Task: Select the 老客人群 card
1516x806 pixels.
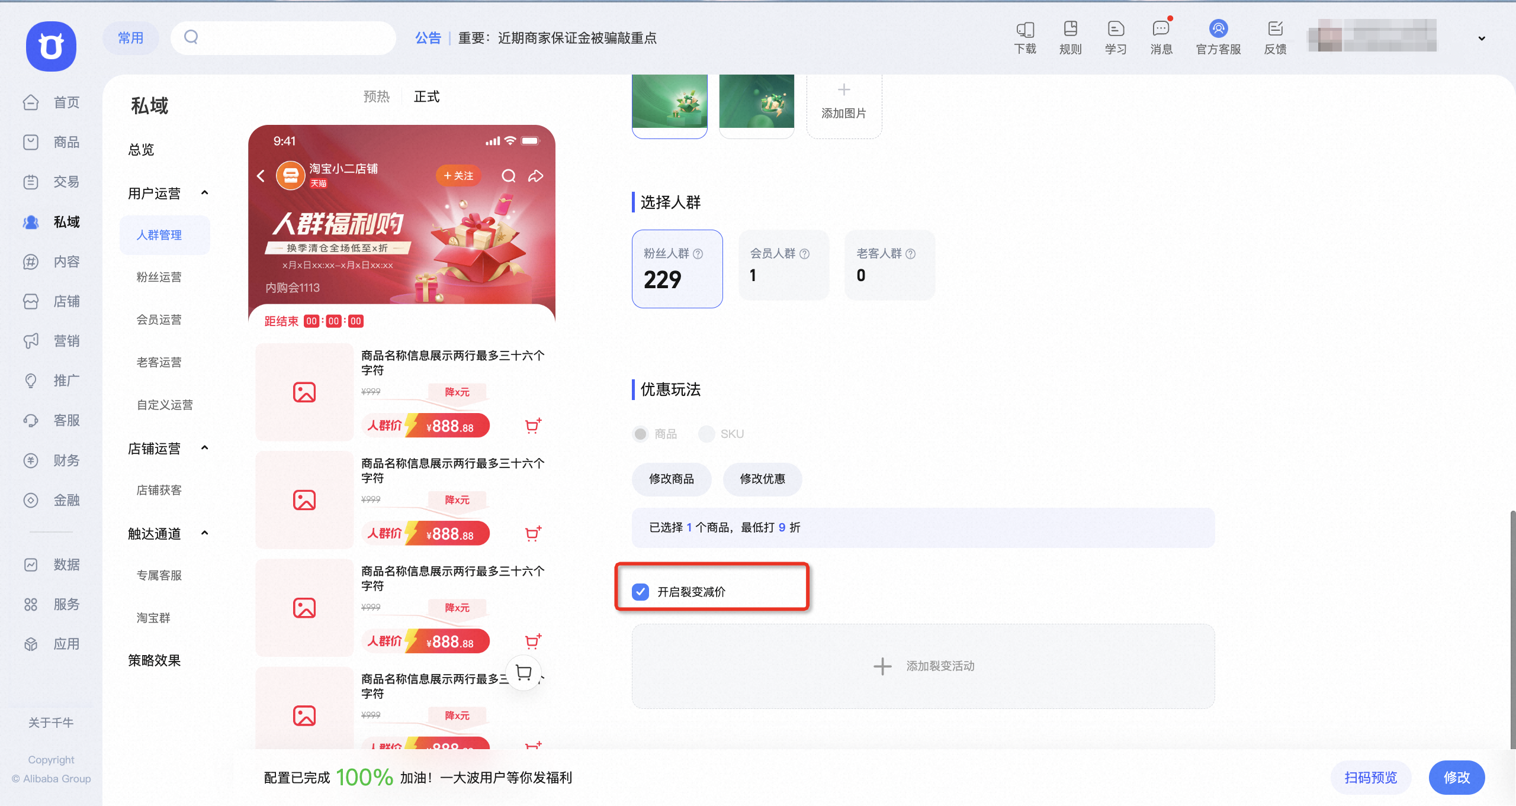Action: click(890, 265)
